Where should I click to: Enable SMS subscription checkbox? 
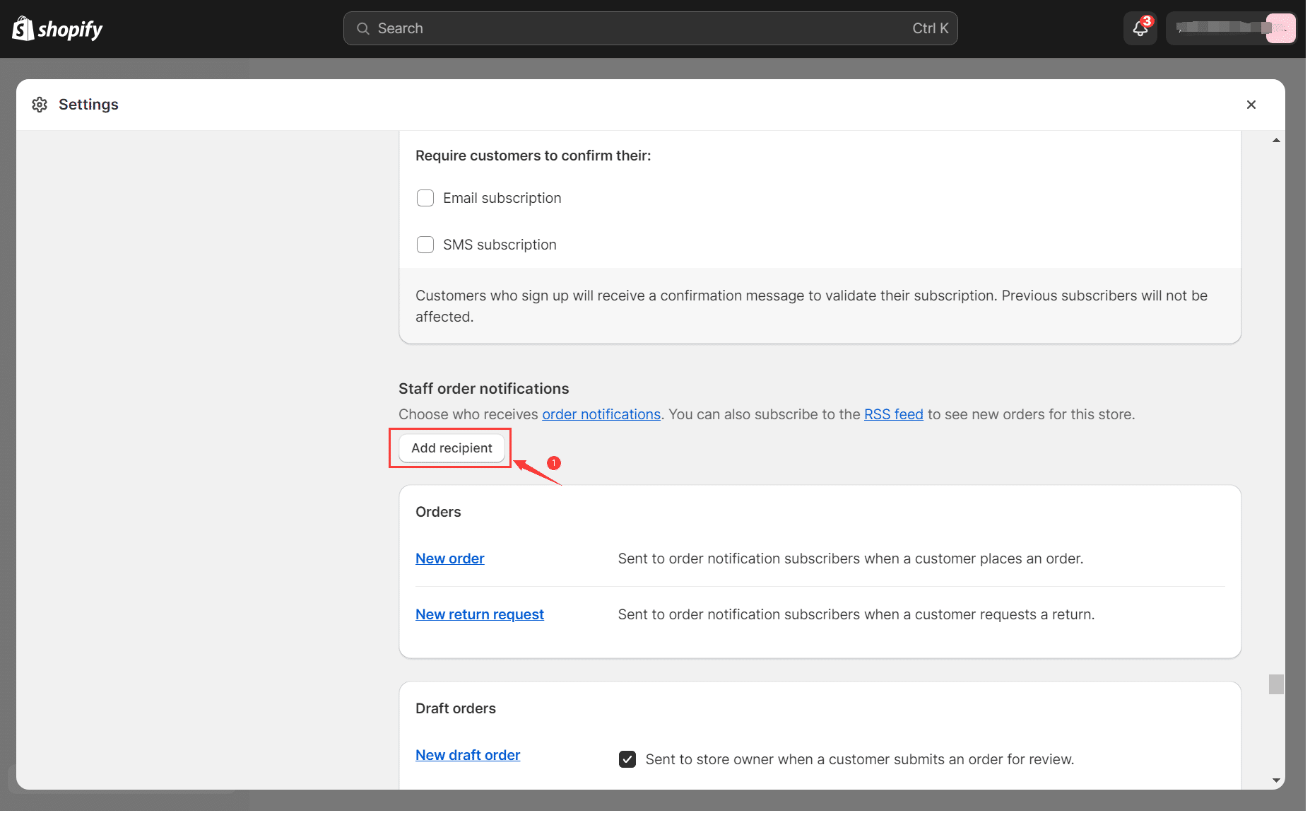425,245
